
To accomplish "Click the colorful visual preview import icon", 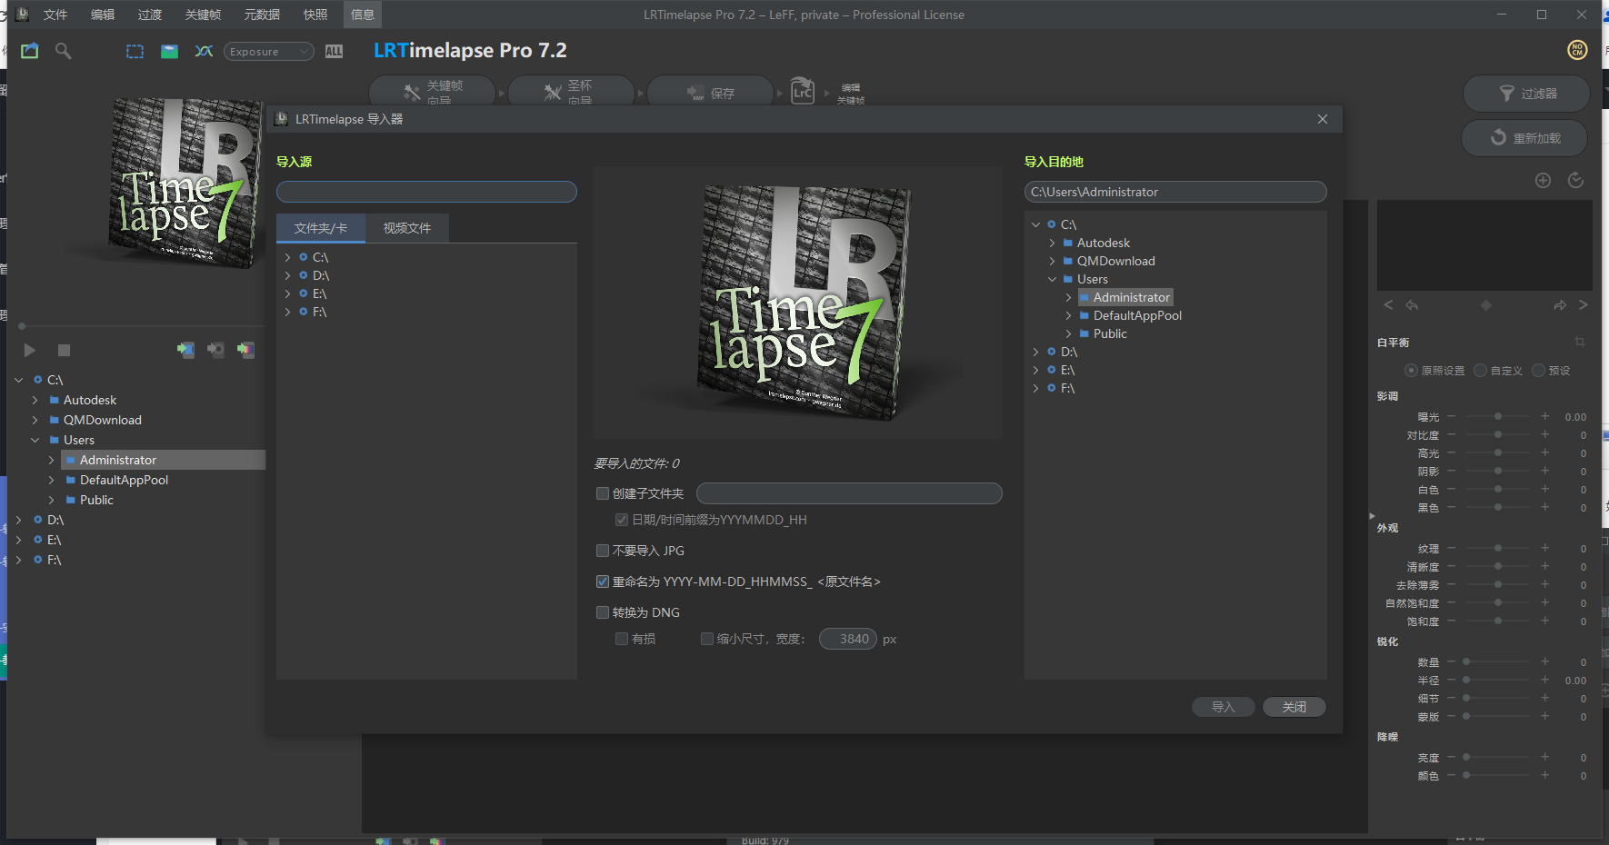I will [245, 350].
